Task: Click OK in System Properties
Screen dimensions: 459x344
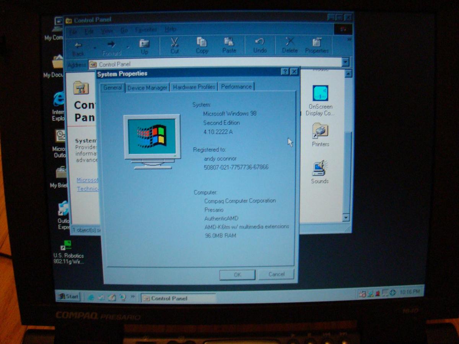Action: point(237,274)
